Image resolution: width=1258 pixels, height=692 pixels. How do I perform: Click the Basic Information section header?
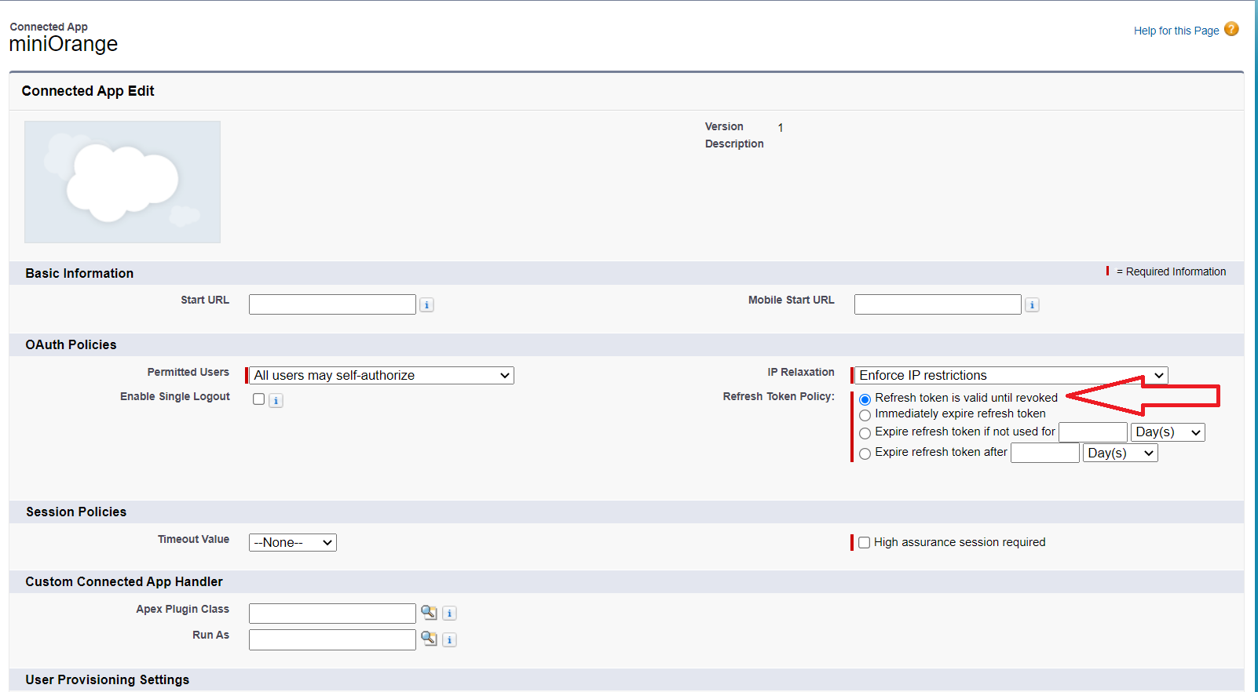[x=79, y=273]
